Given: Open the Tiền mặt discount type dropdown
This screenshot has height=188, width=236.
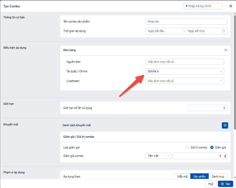Looking at the screenshot, I should pyautogui.click(x=158, y=156).
